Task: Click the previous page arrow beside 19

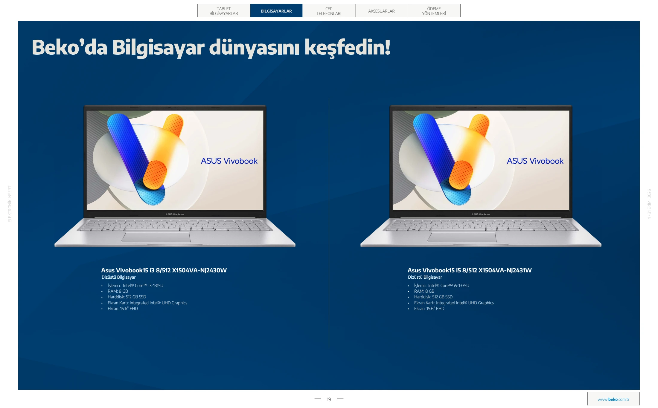Action: (x=318, y=399)
